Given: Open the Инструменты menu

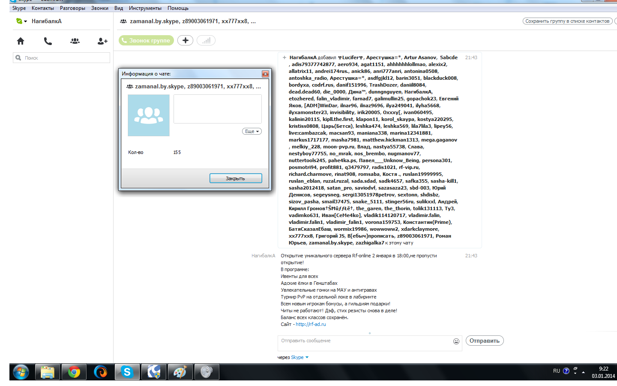Looking at the screenshot, I should pyautogui.click(x=145, y=8).
